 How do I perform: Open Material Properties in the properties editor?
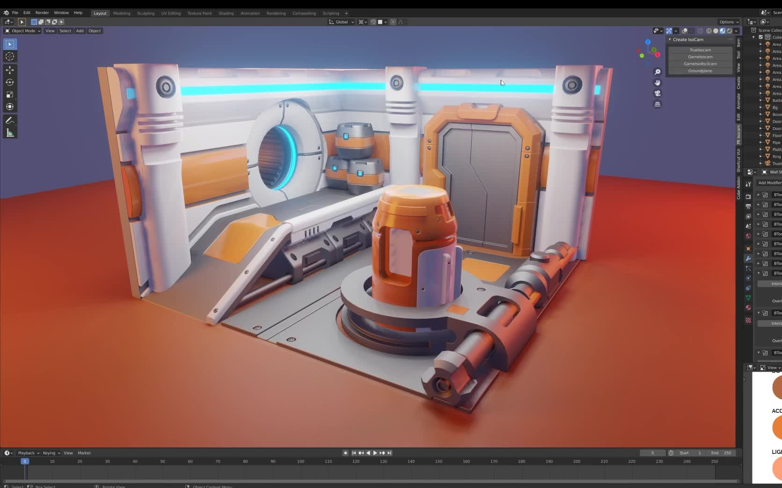click(x=747, y=307)
